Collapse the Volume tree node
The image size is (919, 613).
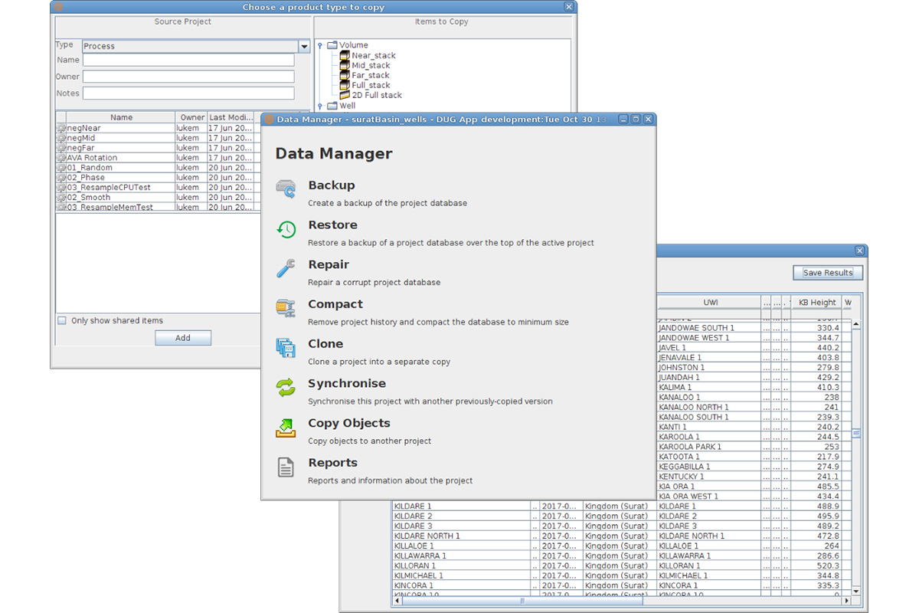point(320,46)
